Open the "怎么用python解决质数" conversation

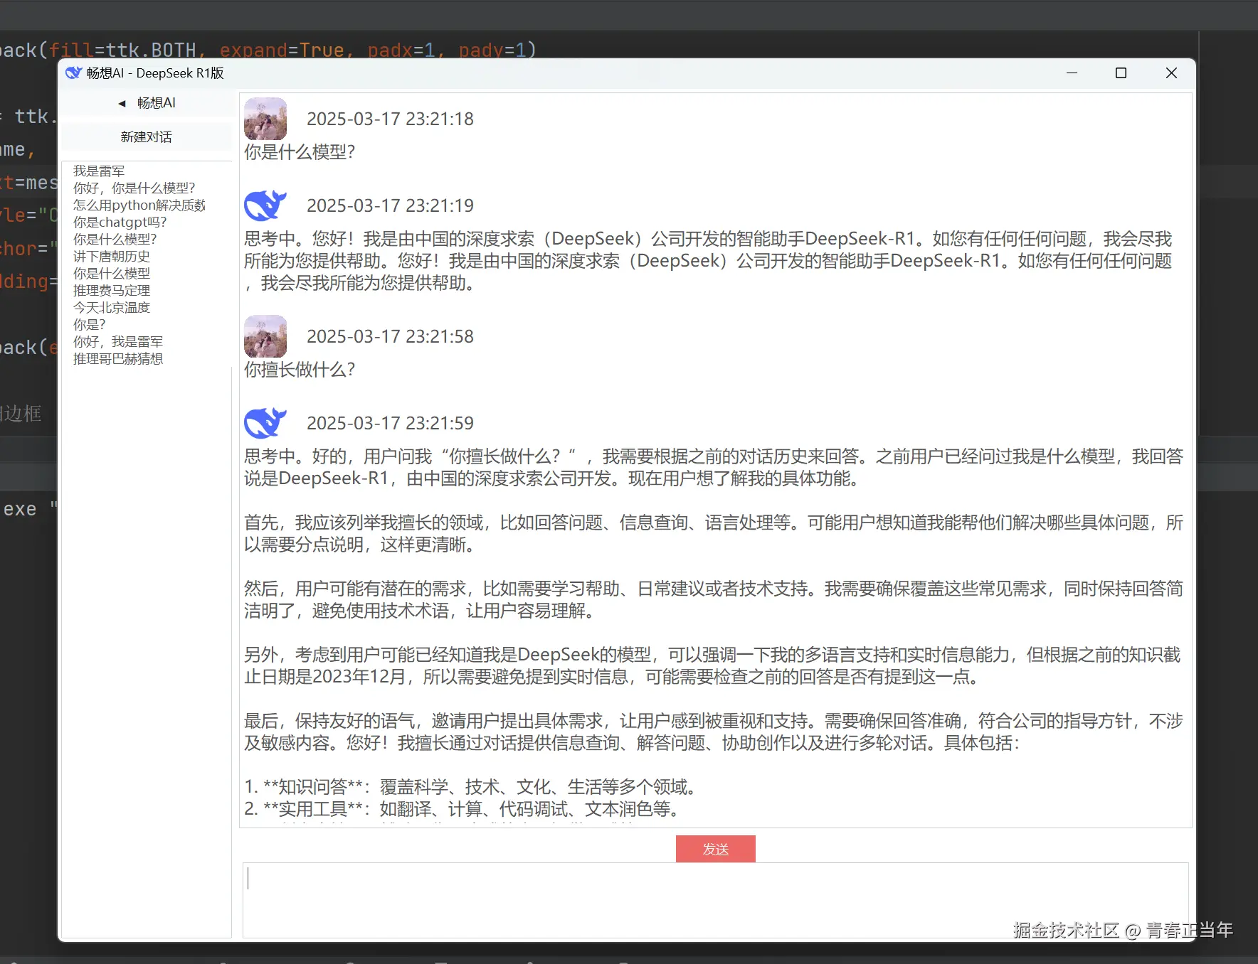point(139,205)
